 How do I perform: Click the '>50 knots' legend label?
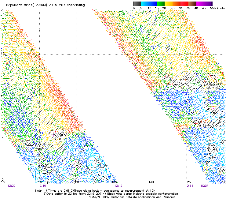217,8
